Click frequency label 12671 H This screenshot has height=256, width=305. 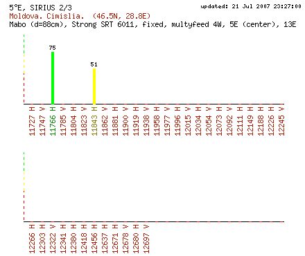click(x=115, y=239)
